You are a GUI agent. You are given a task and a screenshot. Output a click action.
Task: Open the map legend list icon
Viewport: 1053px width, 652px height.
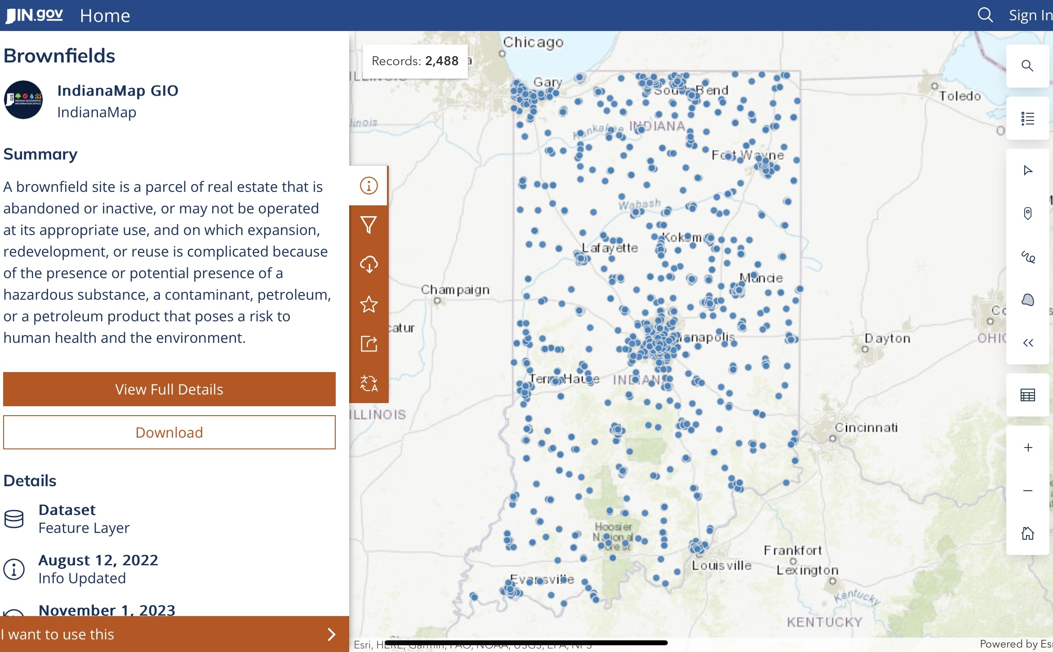1027,119
